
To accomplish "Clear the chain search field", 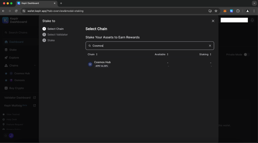I will click(210, 46).
